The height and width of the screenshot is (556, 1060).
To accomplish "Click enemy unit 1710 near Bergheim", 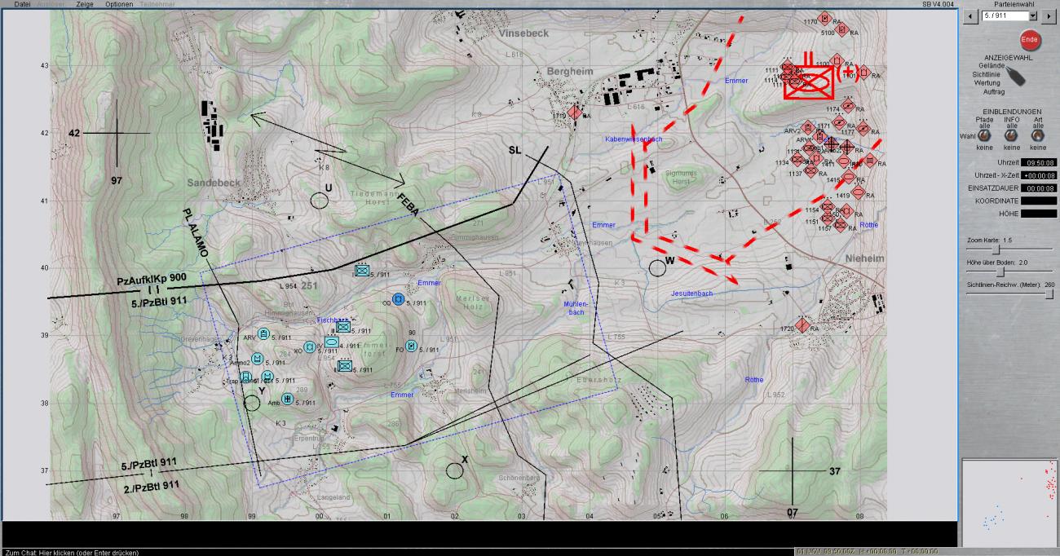I will pyautogui.click(x=575, y=113).
